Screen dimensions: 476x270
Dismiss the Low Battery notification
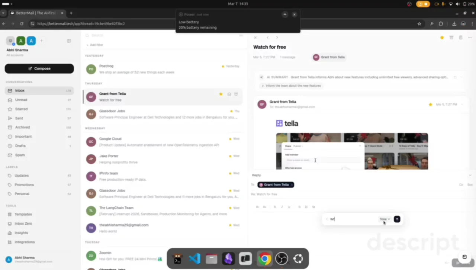point(294,15)
